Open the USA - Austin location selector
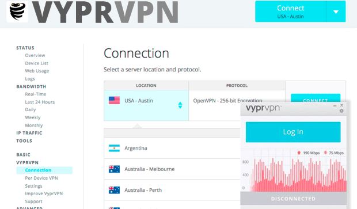The image size is (357, 209). tap(146, 105)
